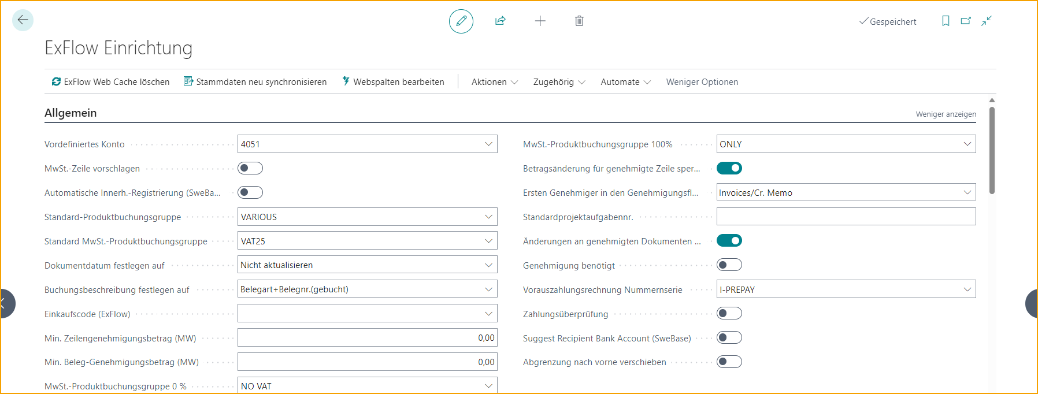
Task: Click the Genehmigung benötigt label
Action: coord(569,266)
